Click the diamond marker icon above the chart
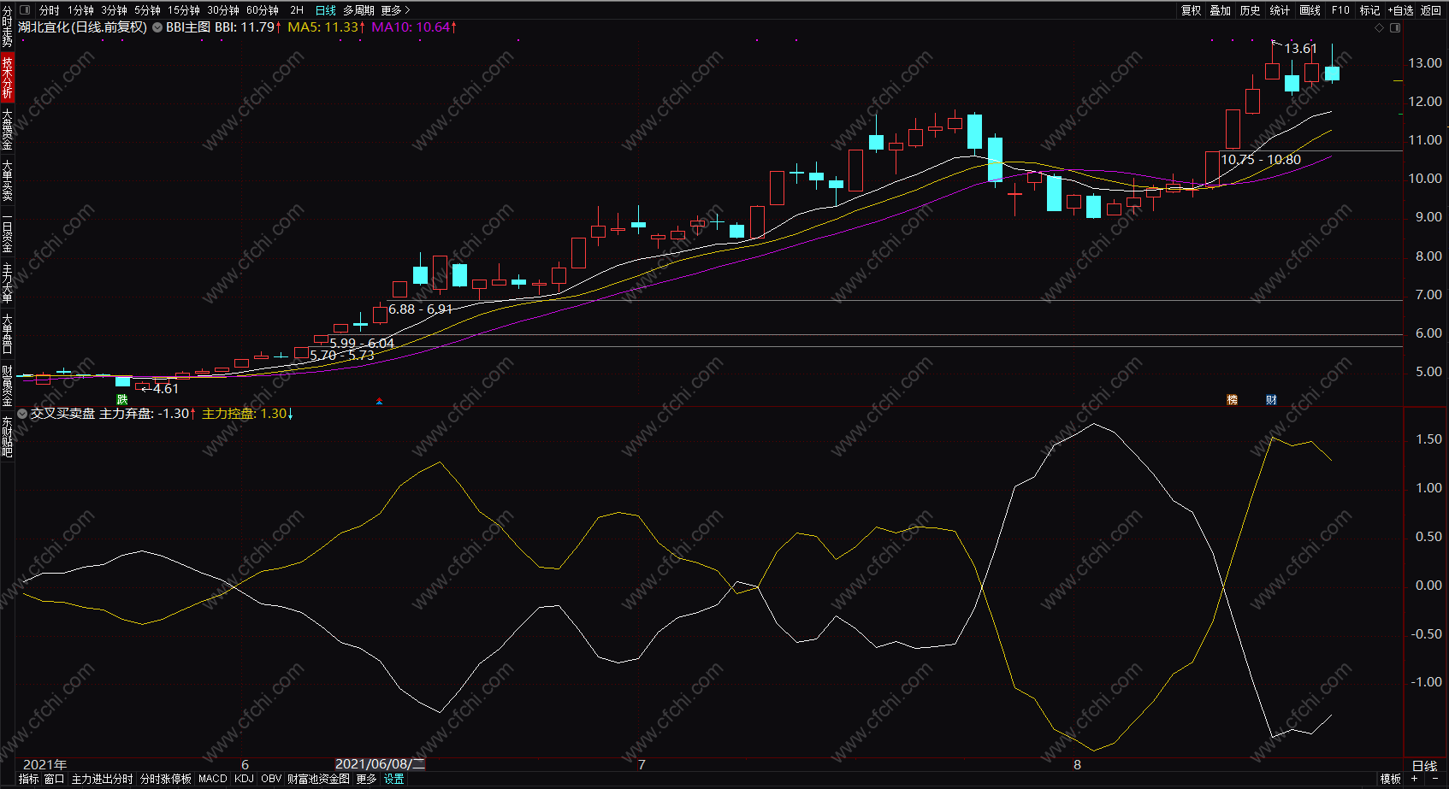1449x789 pixels. 1379,28
